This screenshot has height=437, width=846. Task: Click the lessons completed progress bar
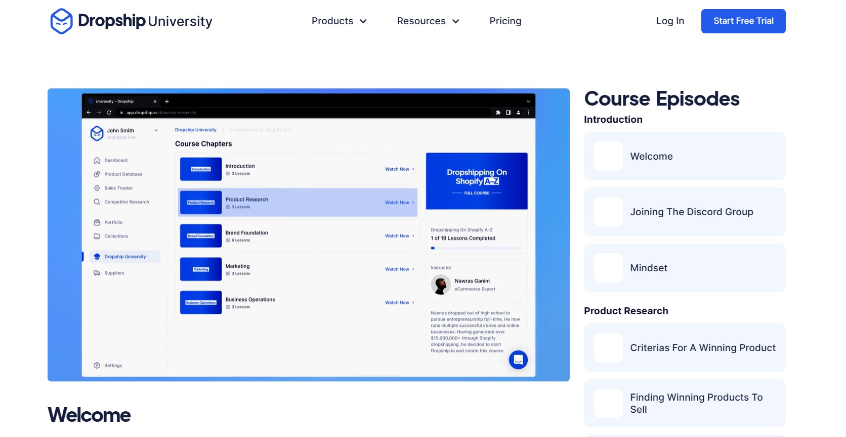(476, 248)
